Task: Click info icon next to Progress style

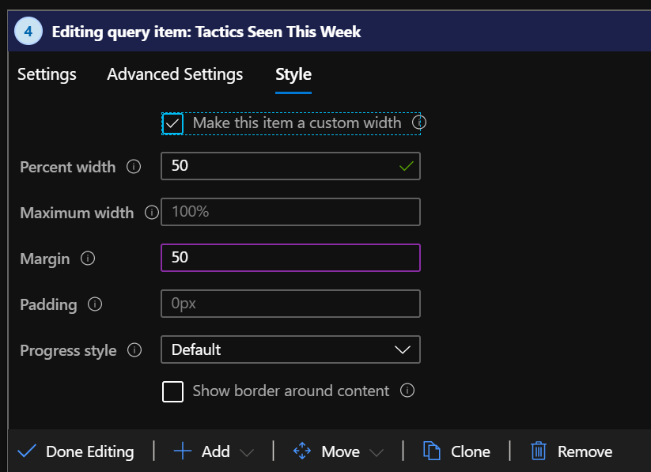Action: coord(134,349)
